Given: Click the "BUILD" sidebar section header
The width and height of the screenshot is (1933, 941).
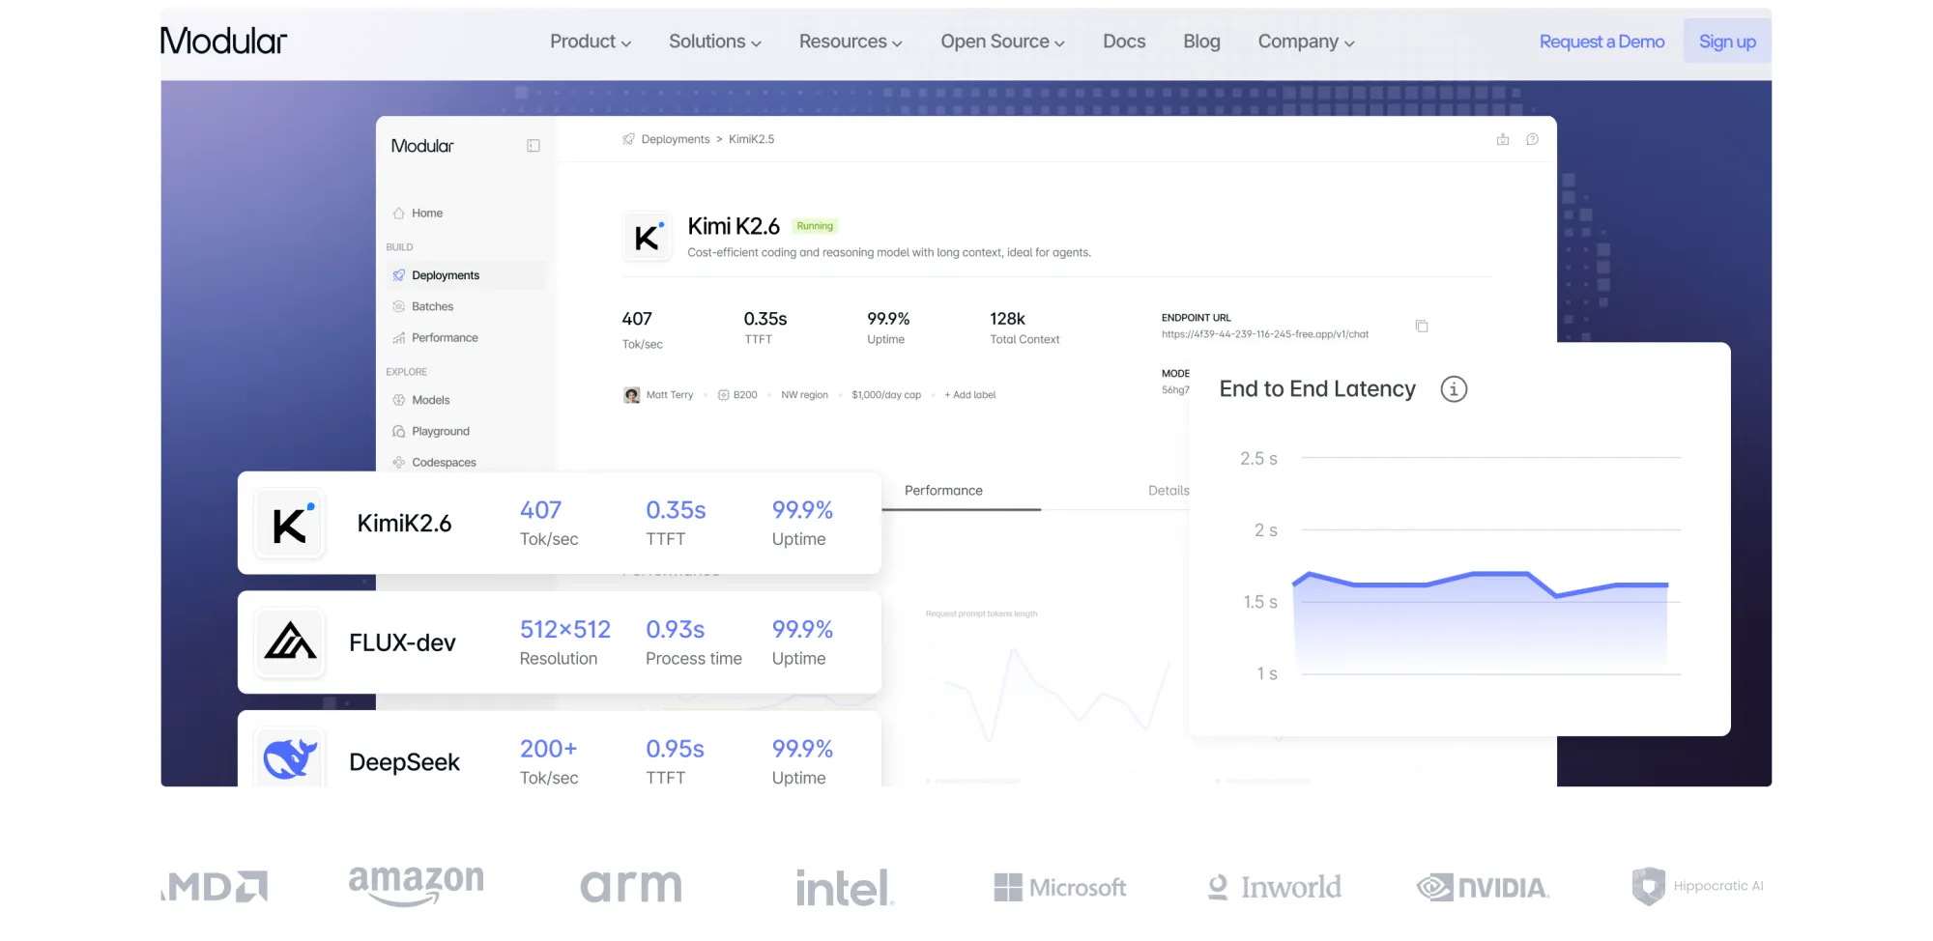Looking at the screenshot, I should (399, 247).
